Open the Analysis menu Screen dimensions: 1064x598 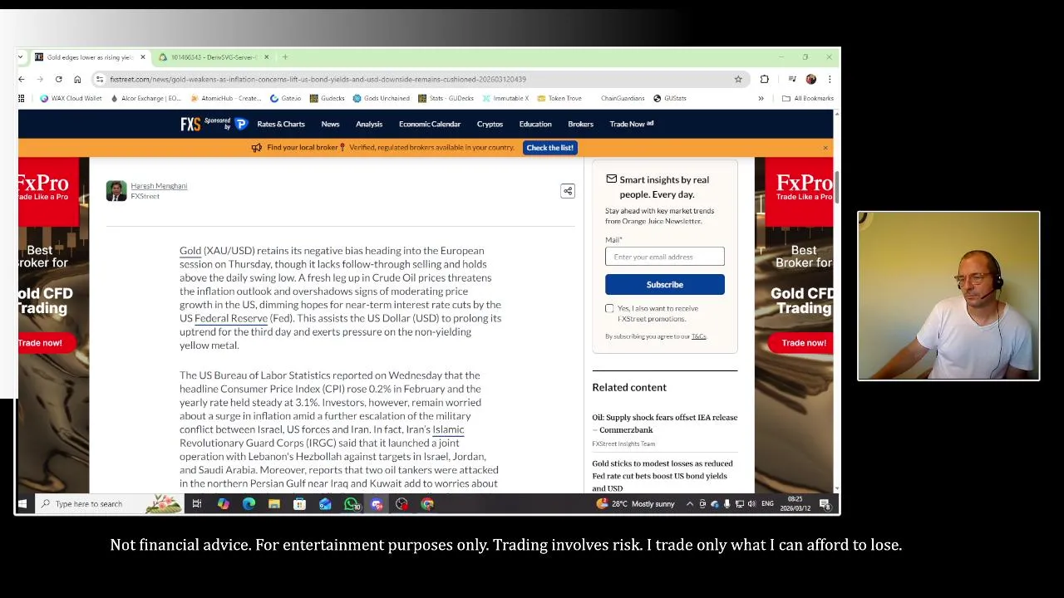point(369,124)
